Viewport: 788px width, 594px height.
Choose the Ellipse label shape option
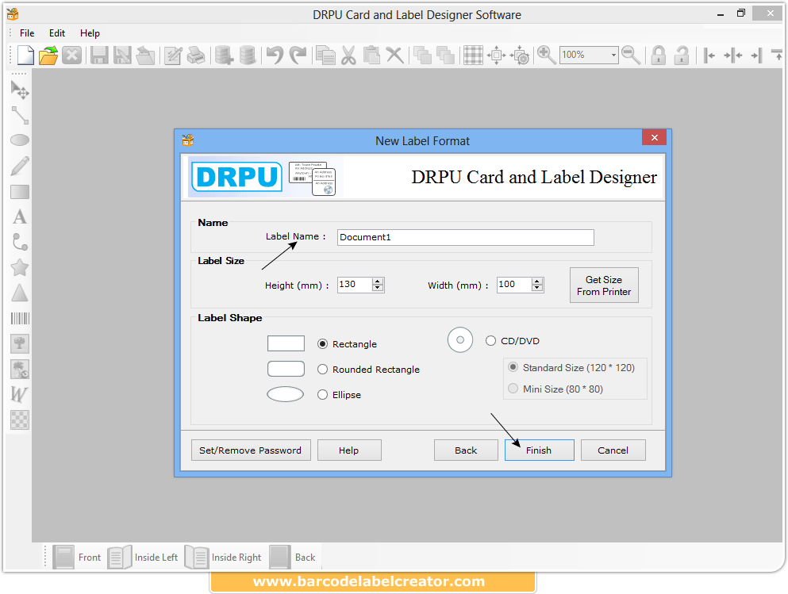323,395
